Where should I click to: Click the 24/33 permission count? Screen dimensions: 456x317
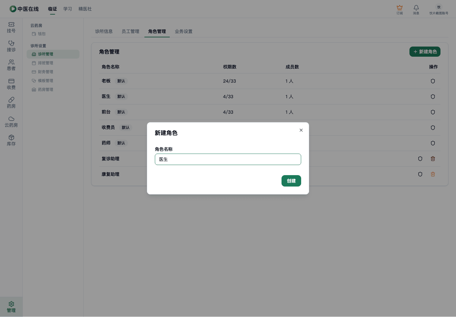pos(230,81)
